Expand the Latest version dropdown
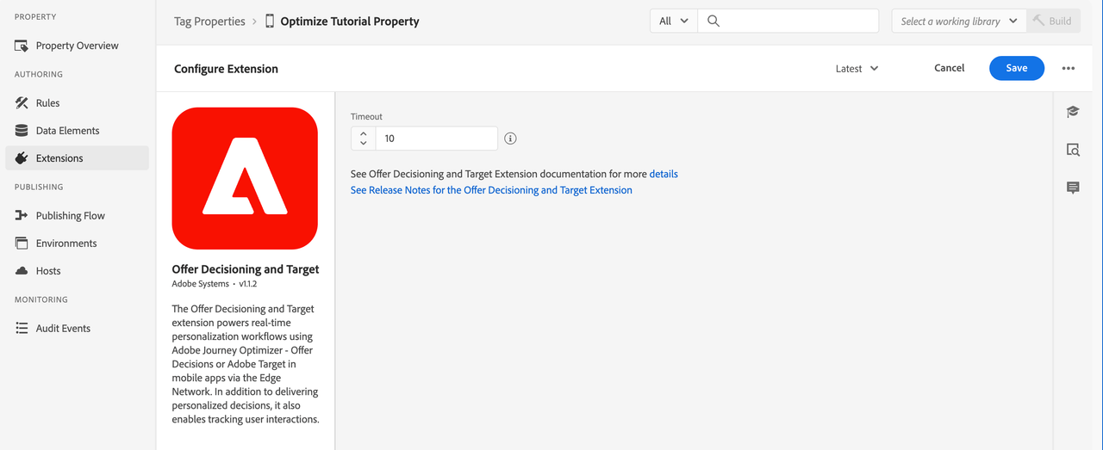This screenshot has height=450, width=1103. [857, 69]
